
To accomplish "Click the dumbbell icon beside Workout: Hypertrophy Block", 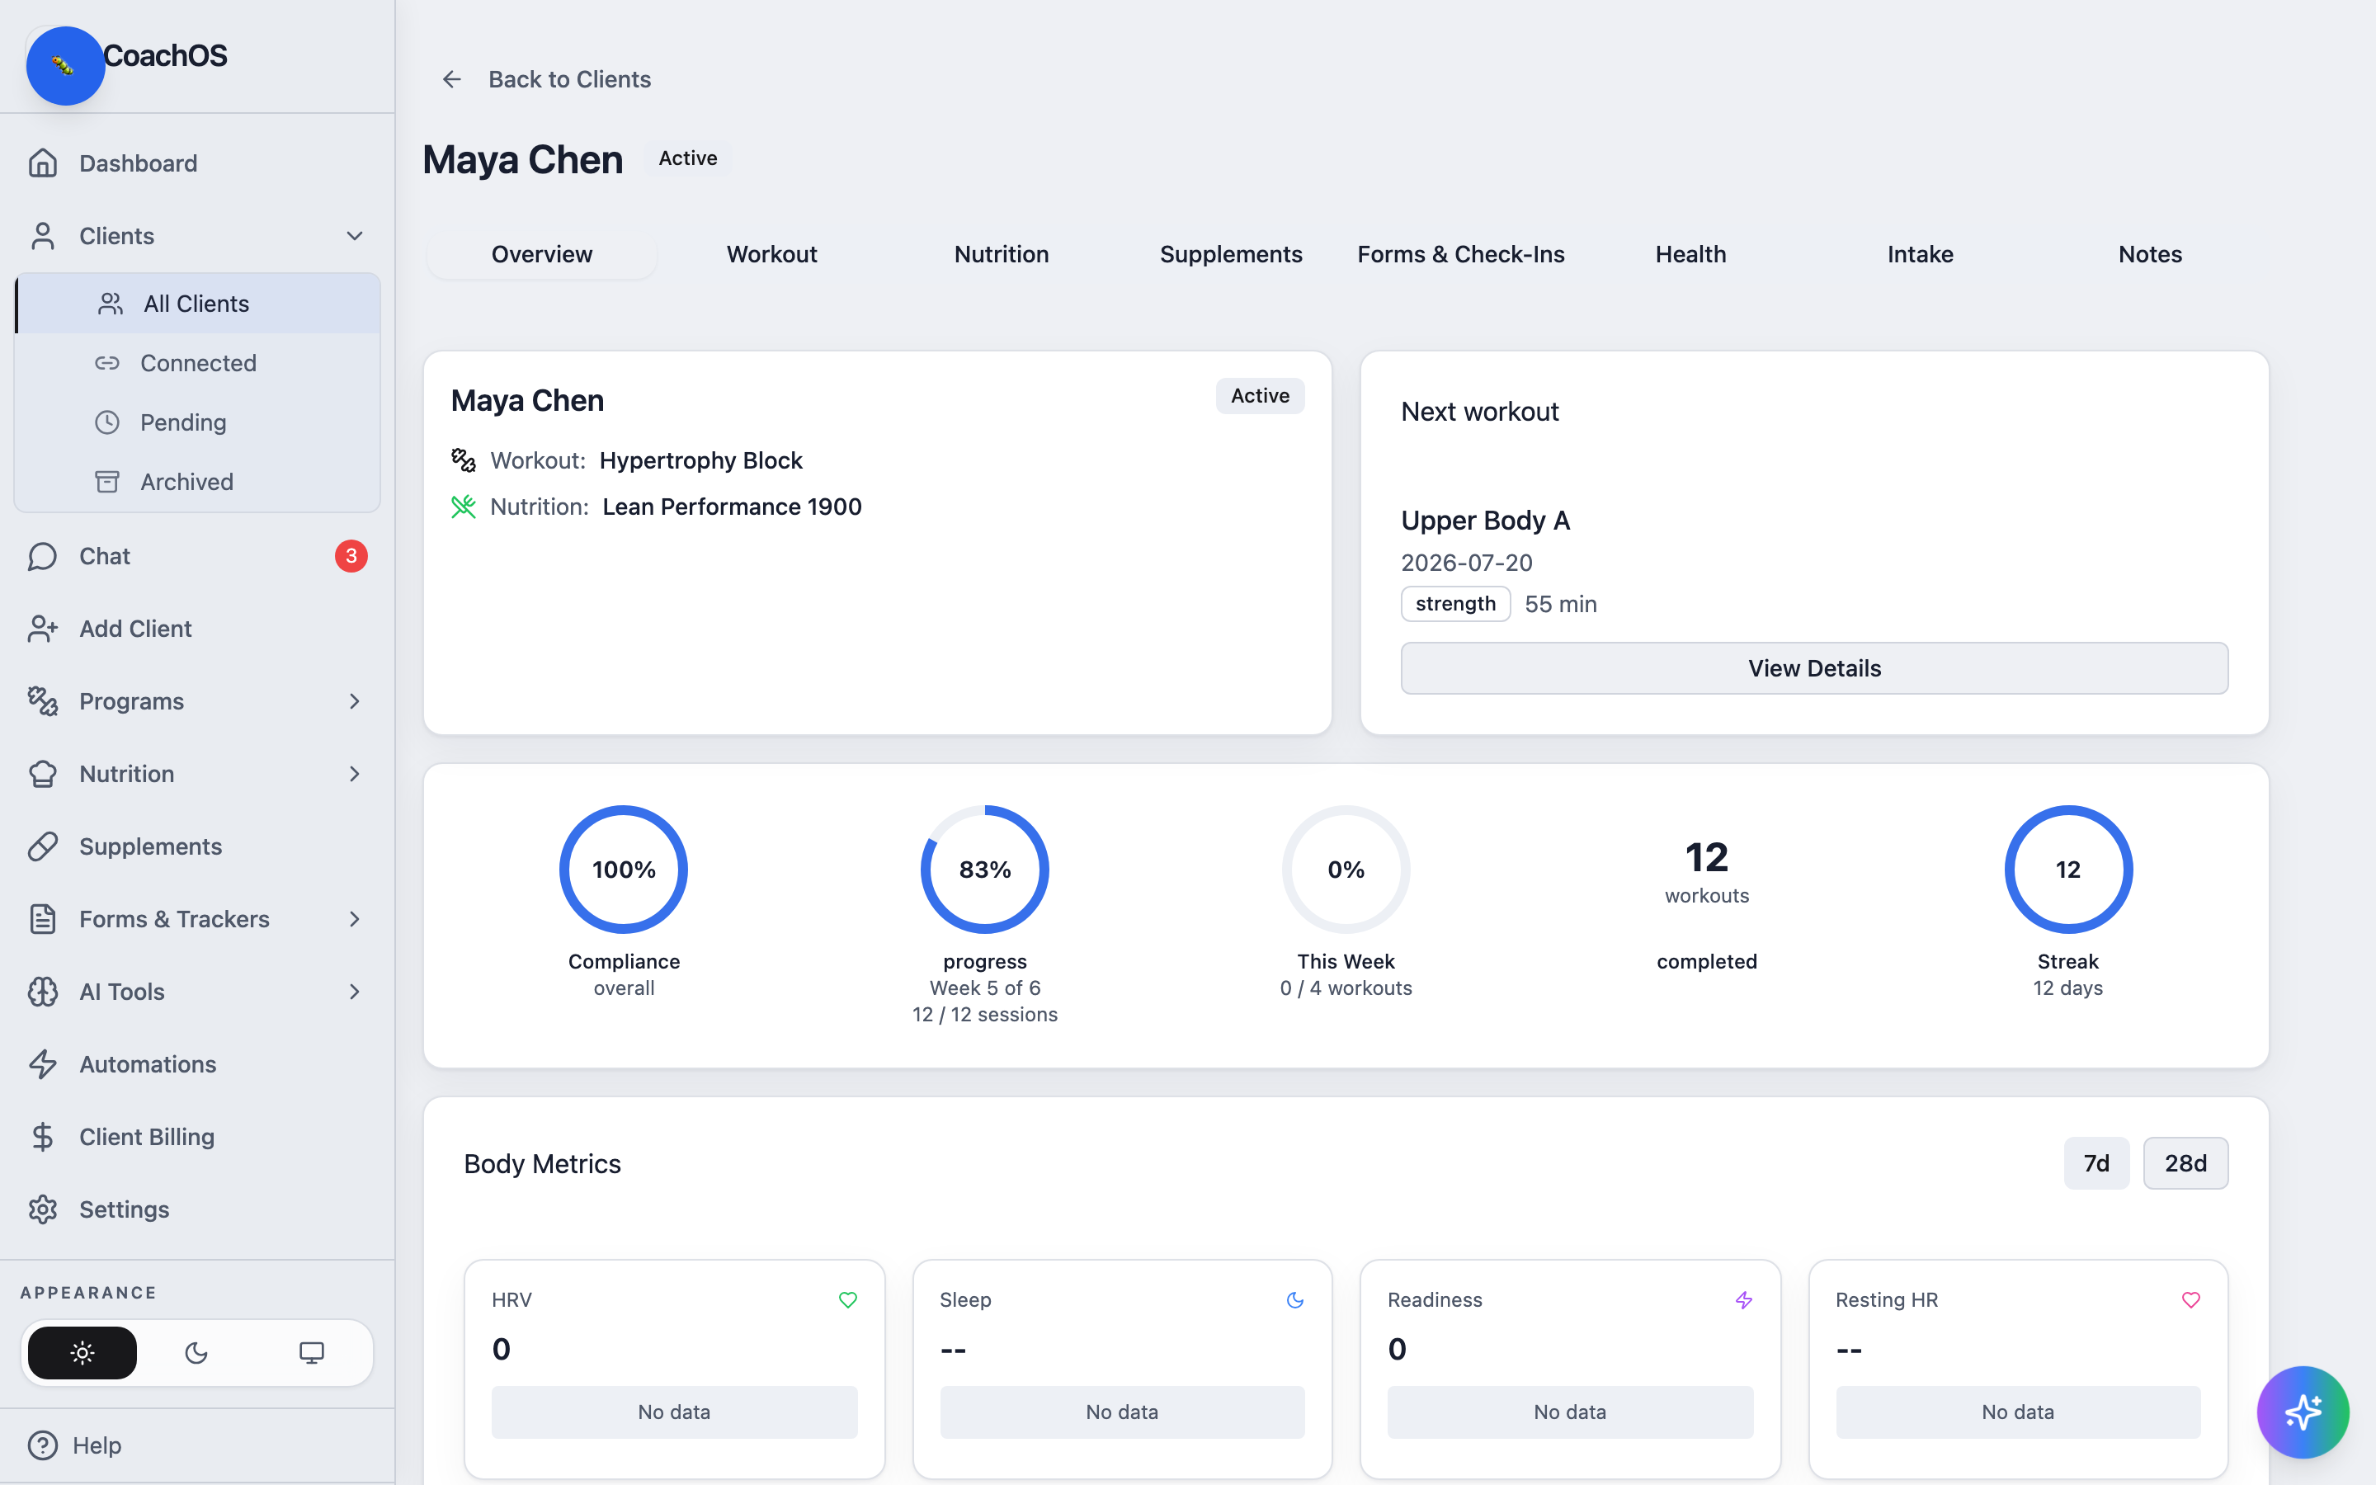I will click(x=464, y=460).
